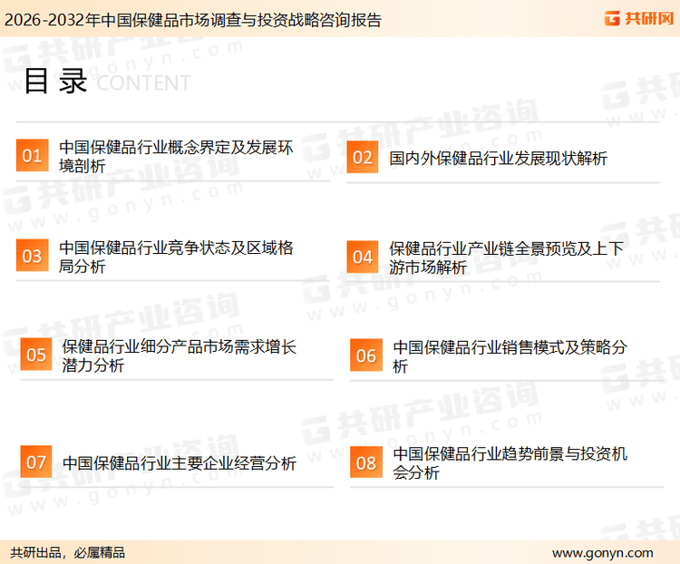
Task: Open chapter 保健品行业产业链全景预览及上下游市场解析
Action: [x=506, y=258]
